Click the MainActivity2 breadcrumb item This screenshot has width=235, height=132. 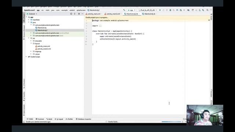(94, 10)
